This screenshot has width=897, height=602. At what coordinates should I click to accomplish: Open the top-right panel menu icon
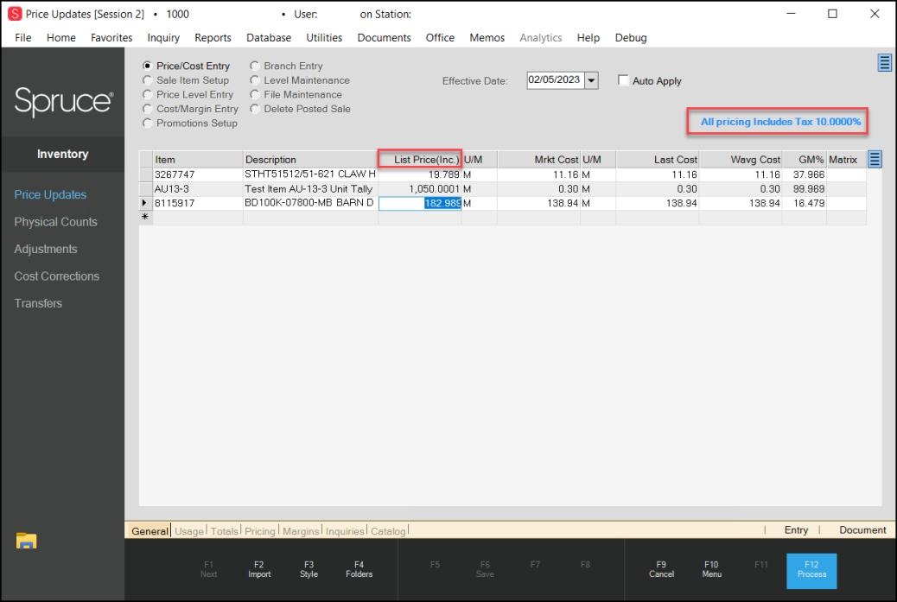click(884, 62)
